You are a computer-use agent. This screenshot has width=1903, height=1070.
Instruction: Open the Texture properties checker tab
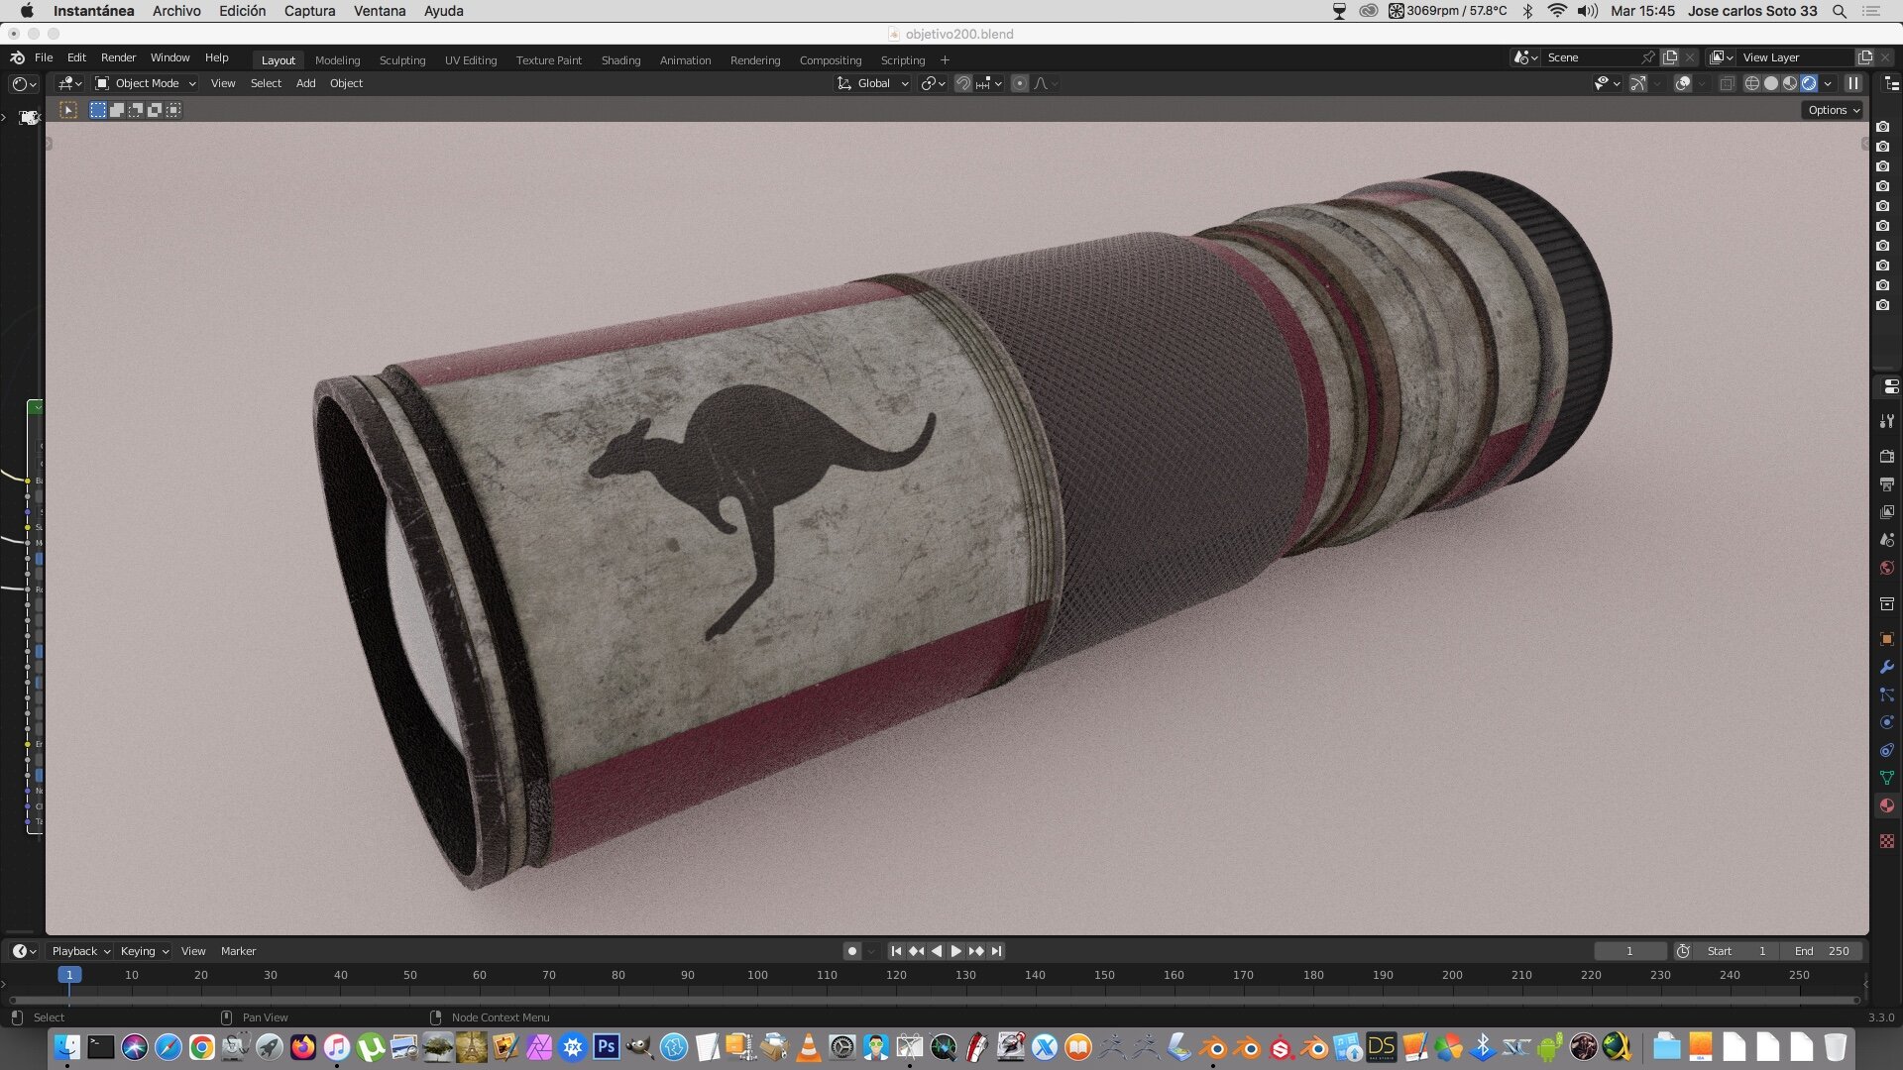pos(1887,841)
